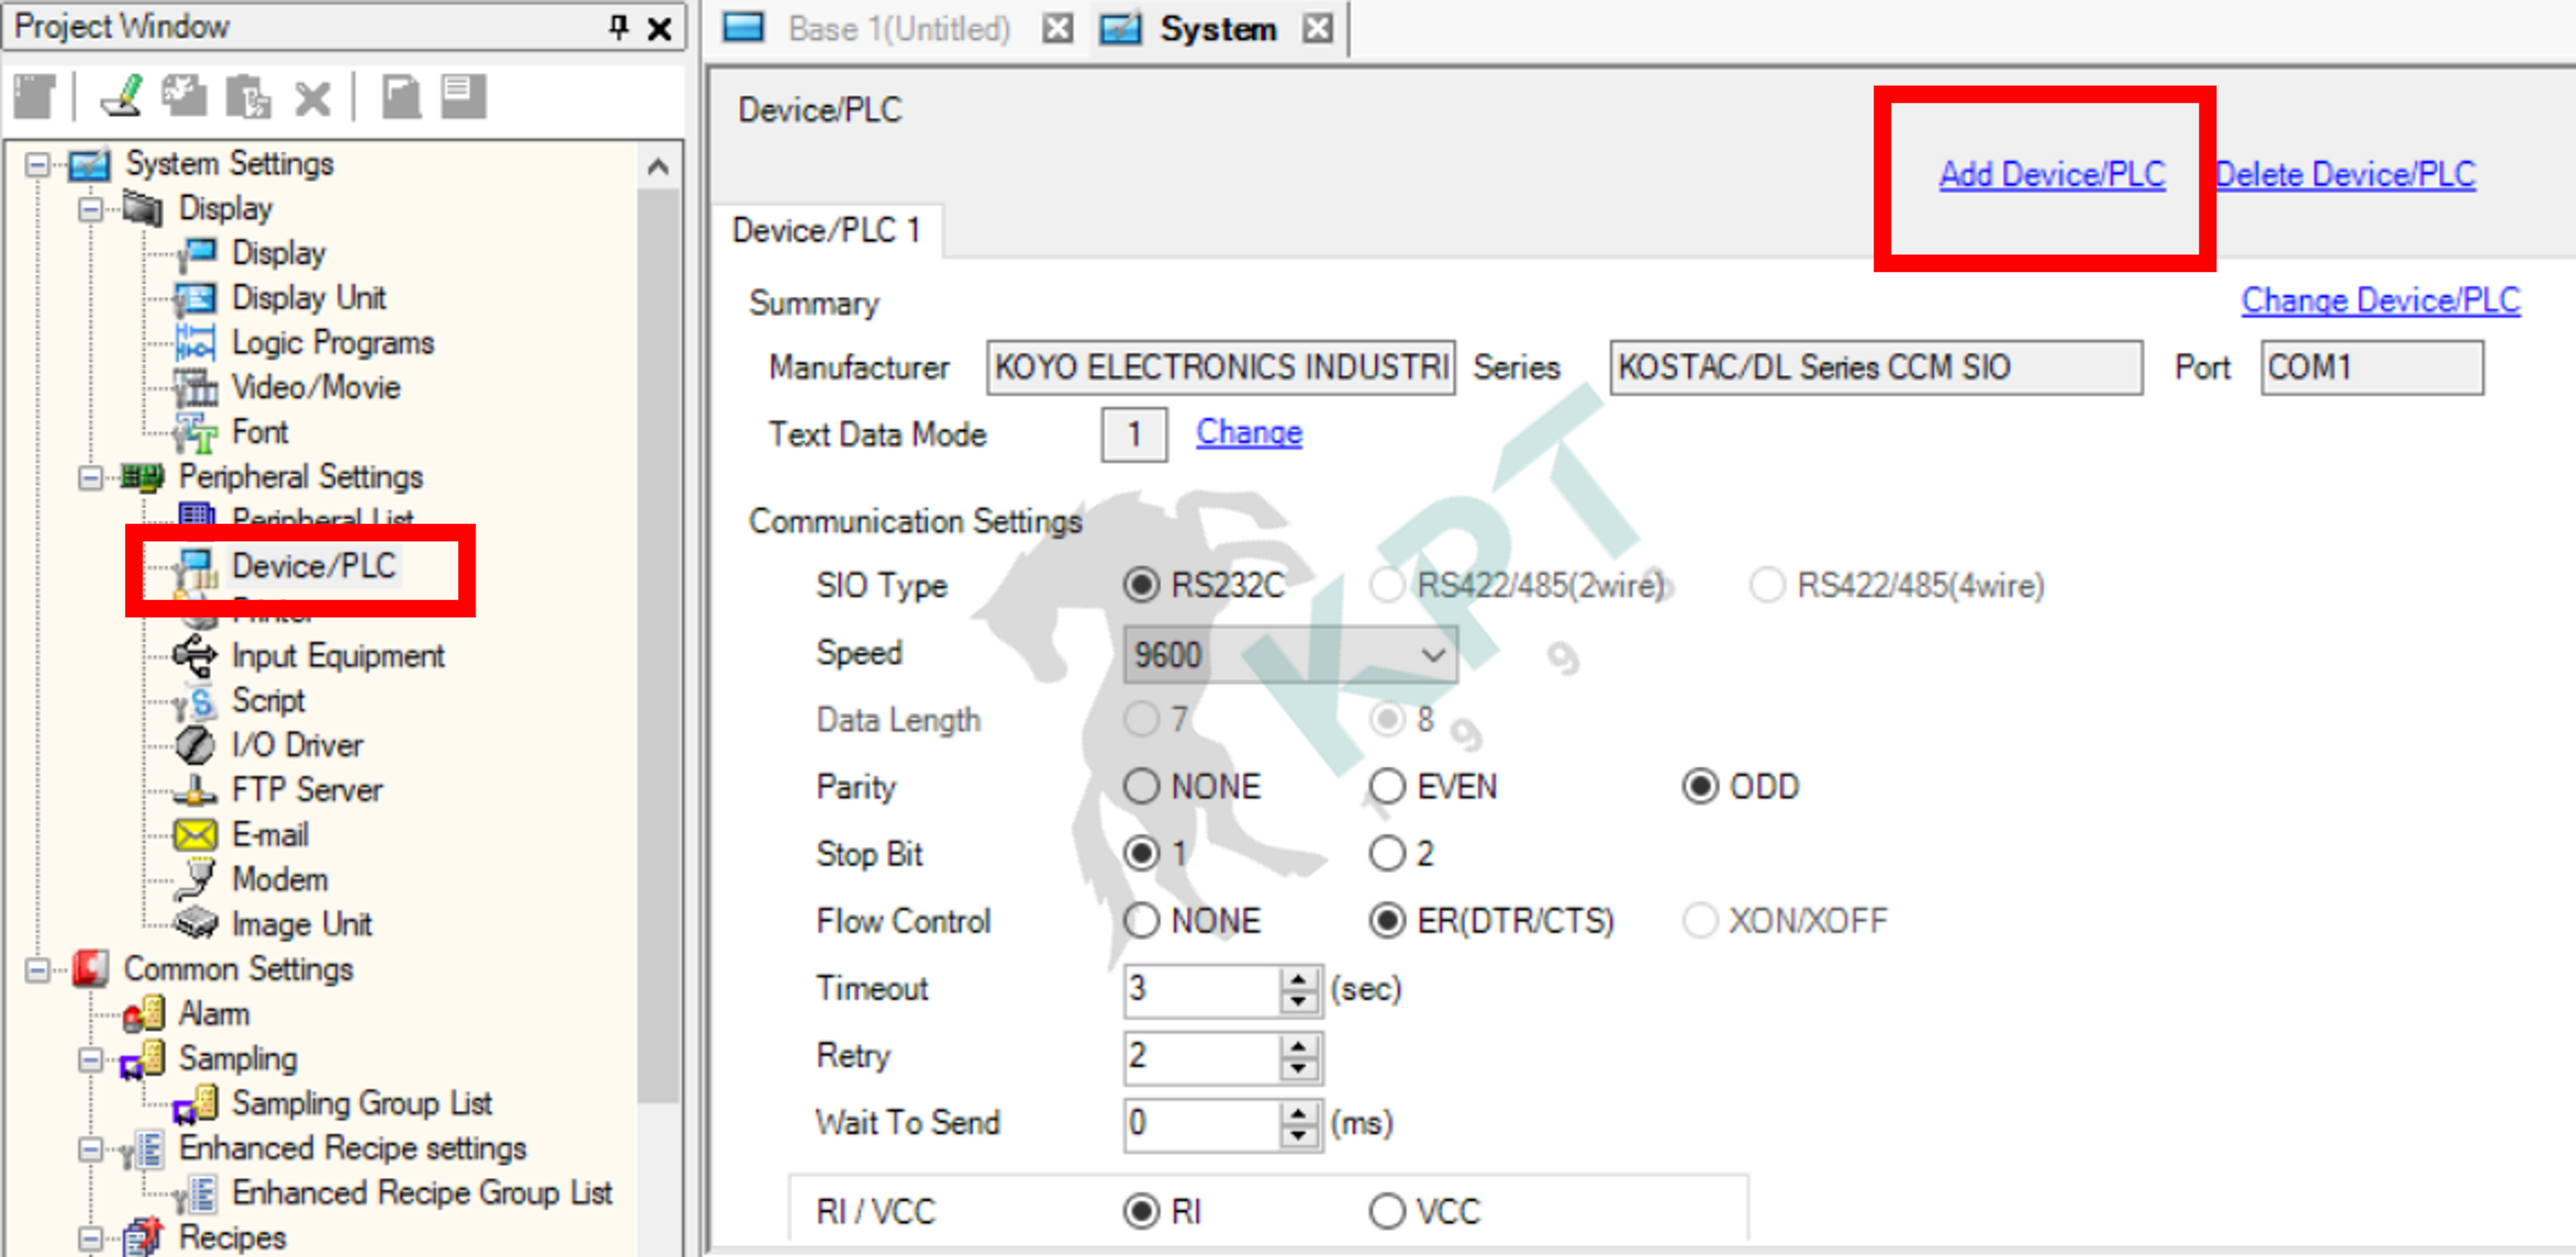Collapse Enhanced Recipe settings node
The image size is (2576, 1257).
click(x=90, y=1149)
